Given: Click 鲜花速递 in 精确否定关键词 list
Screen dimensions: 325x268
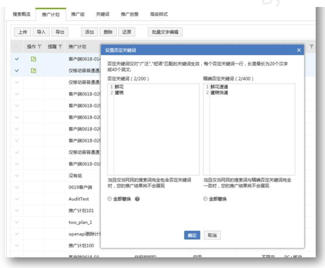Looking at the screenshot, I should (219, 87).
